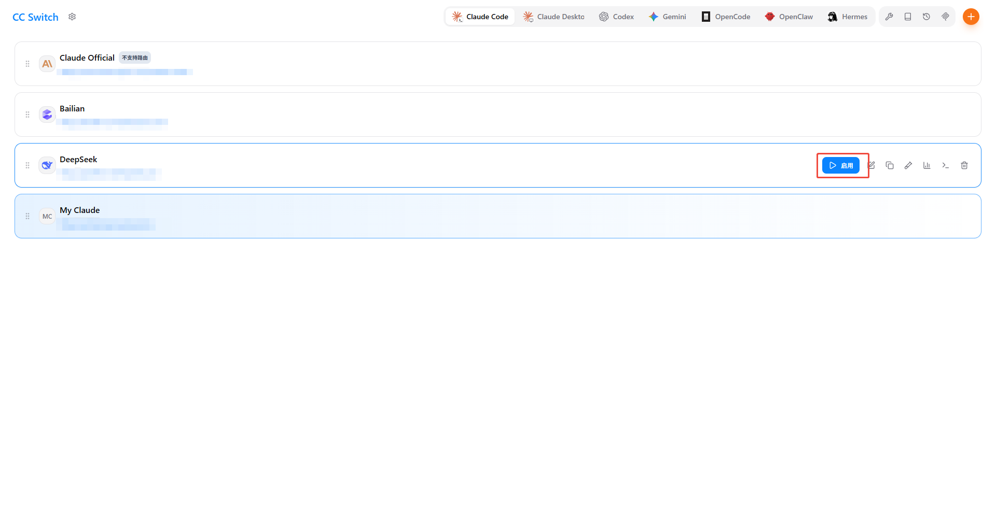Grab the DeepSeek drag handle
Viewport: 996px width, 527px height.
coord(27,165)
